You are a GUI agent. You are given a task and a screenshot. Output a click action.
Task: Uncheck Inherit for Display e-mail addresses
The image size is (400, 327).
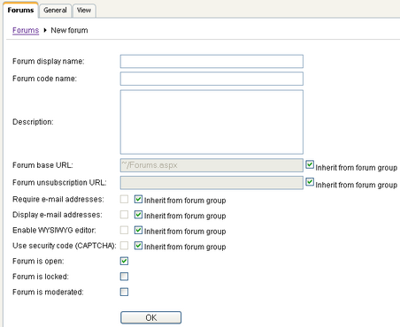138,215
